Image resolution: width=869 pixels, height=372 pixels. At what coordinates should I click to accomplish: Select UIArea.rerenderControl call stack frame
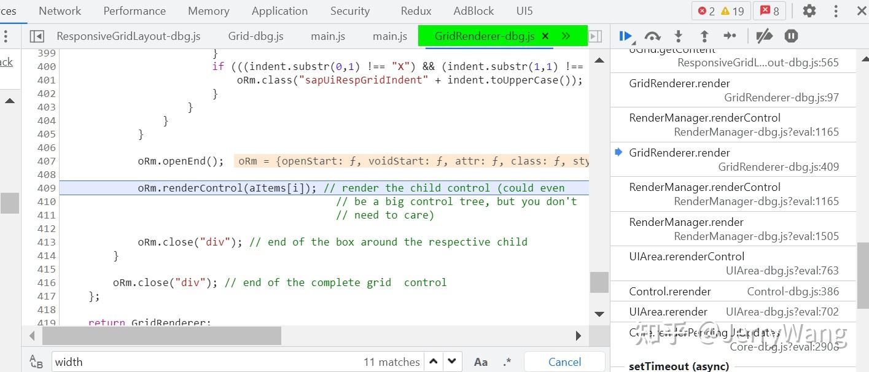(733, 263)
